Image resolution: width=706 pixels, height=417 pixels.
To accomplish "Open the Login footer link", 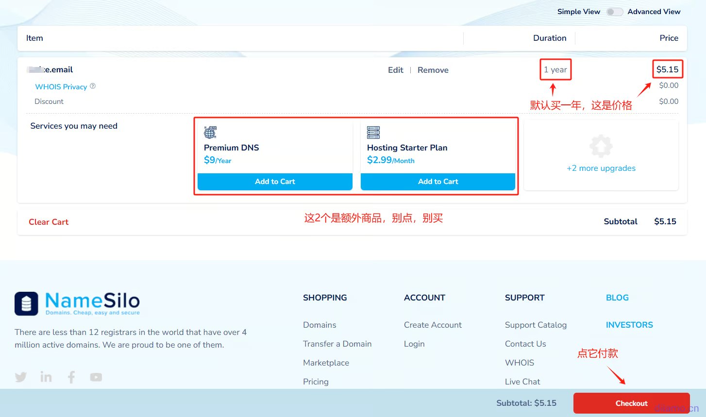I will pyautogui.click(x=414, y=344).
